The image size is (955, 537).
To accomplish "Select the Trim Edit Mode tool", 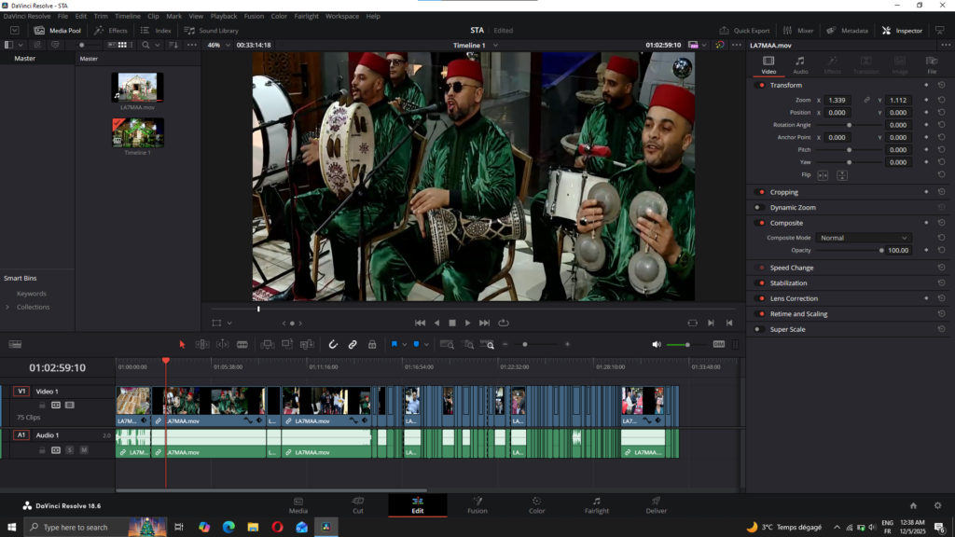I will pos(202,345).
